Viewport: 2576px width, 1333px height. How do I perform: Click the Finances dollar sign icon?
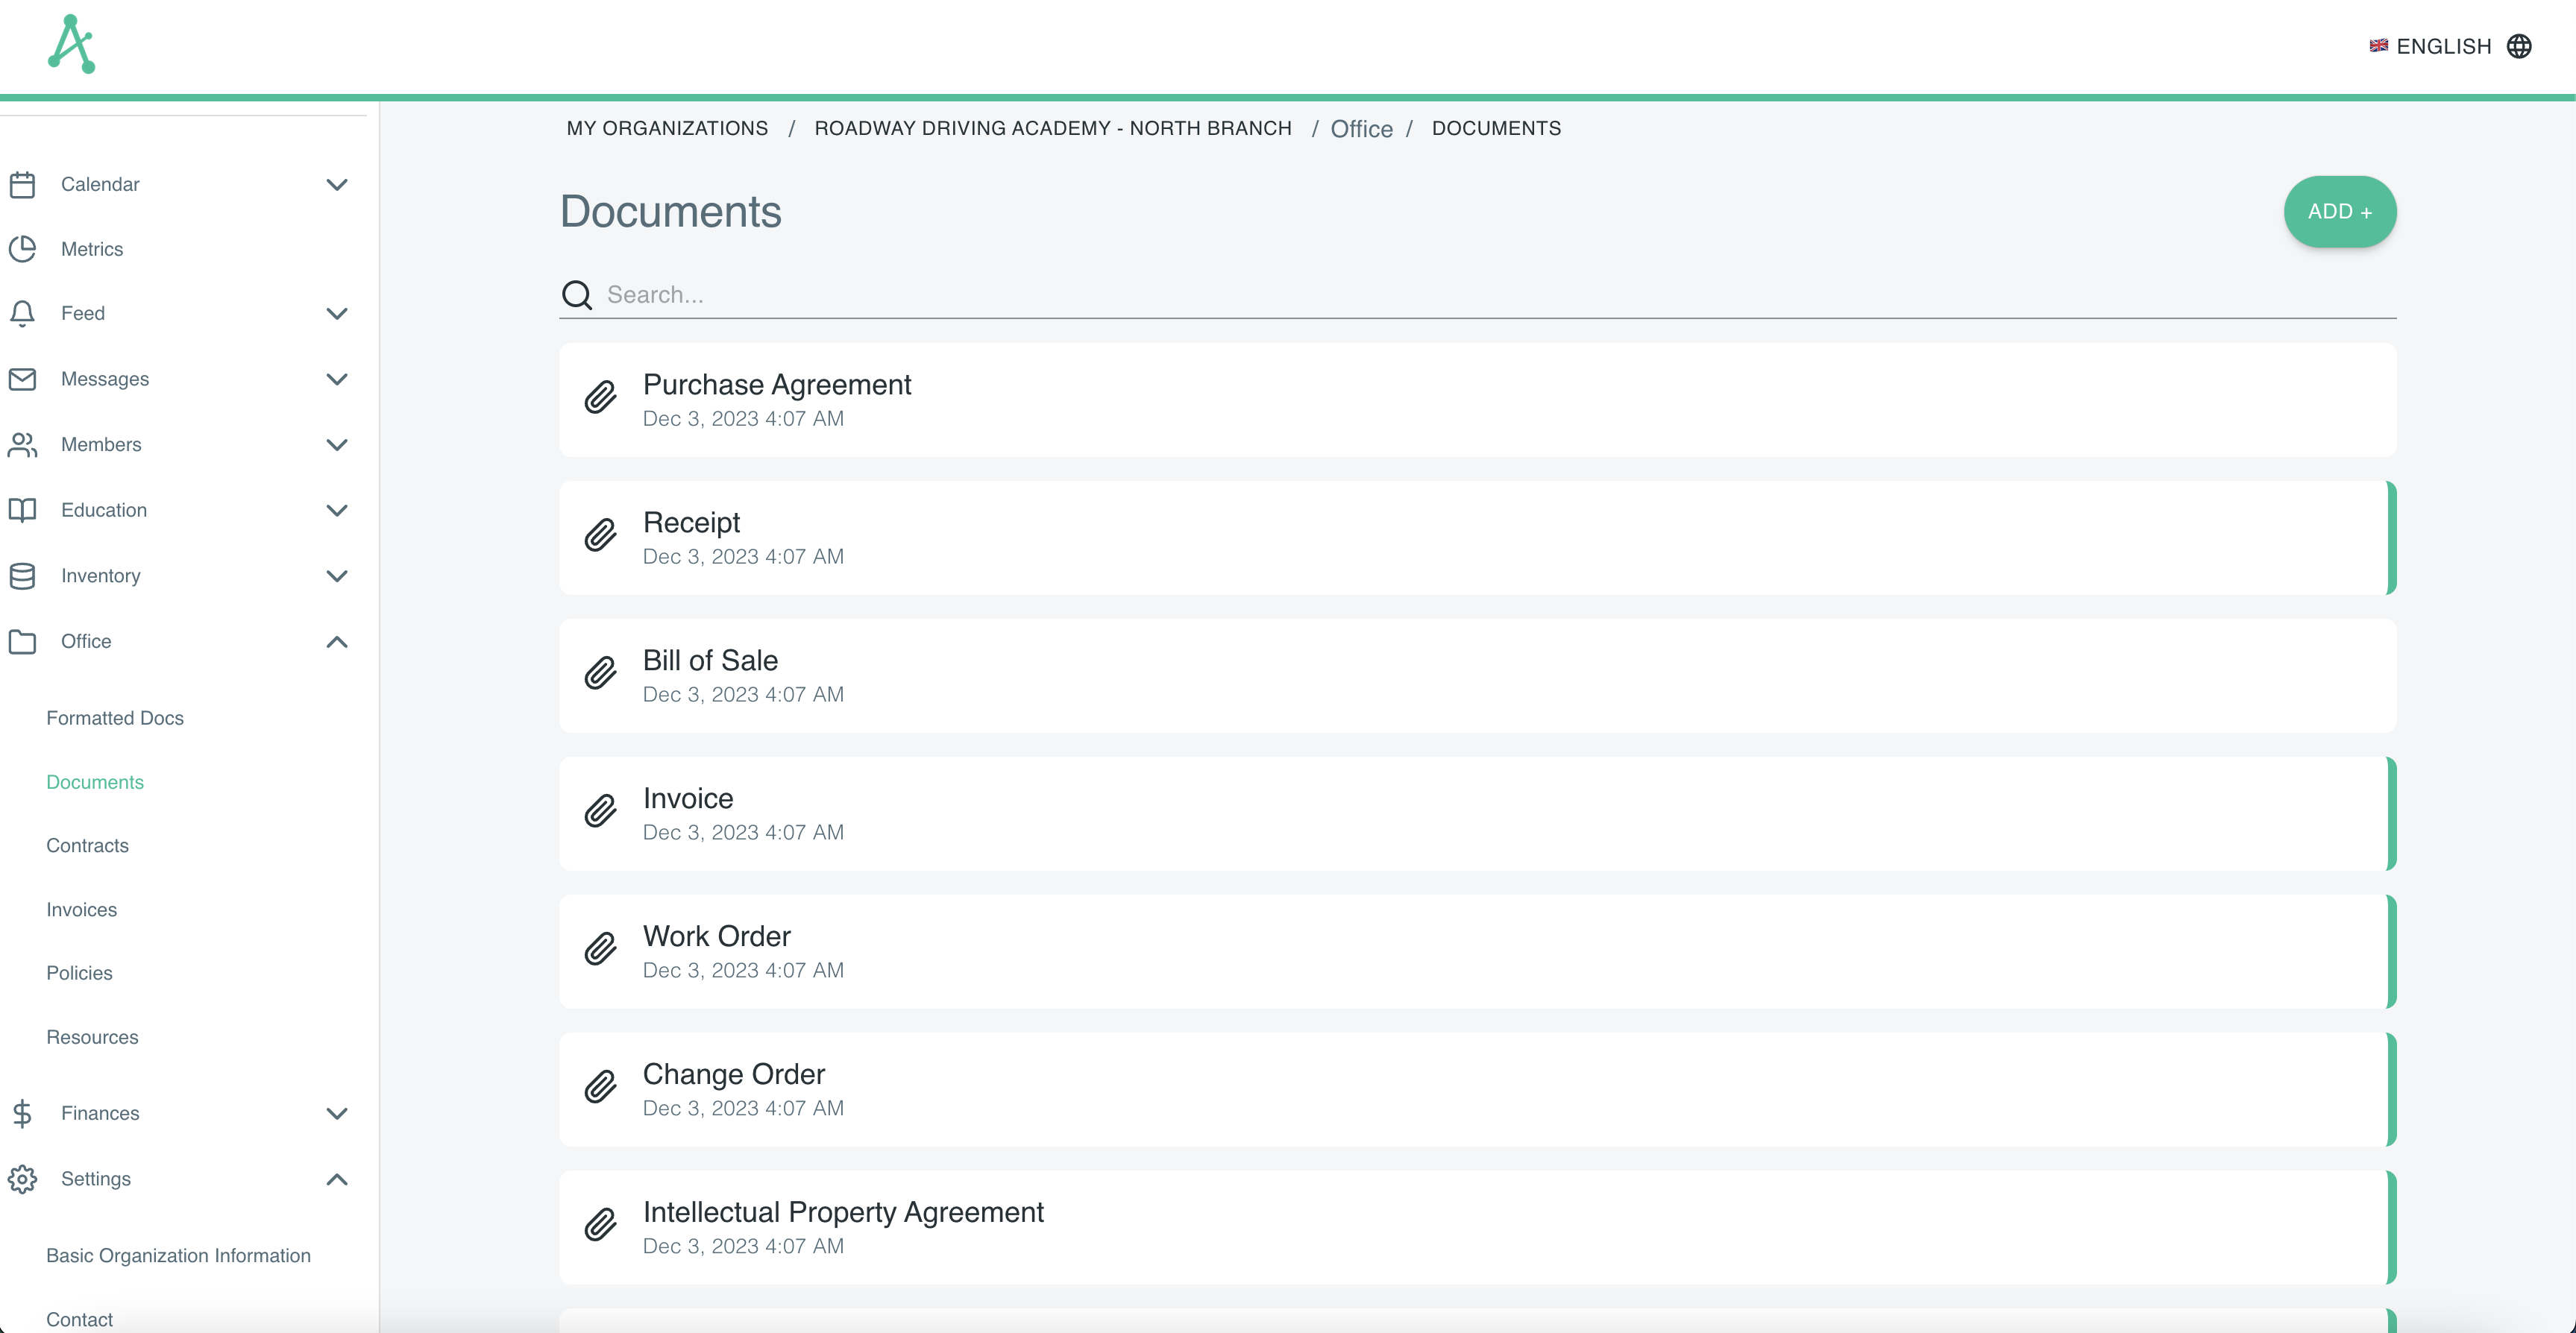22,1113
